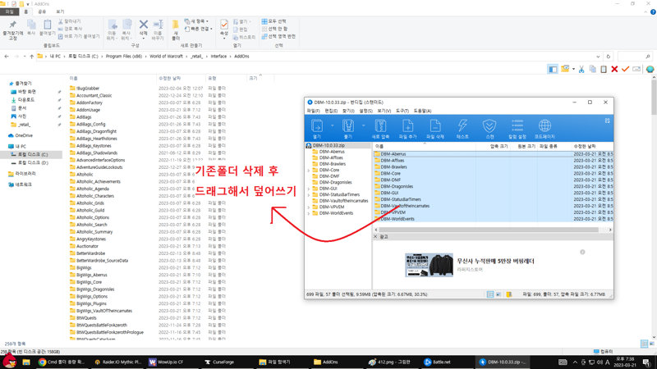The width and height of the screenshot is (657, 369).
Task: Click the 이름 column header in Bandizip's file list
Action: 424,147
